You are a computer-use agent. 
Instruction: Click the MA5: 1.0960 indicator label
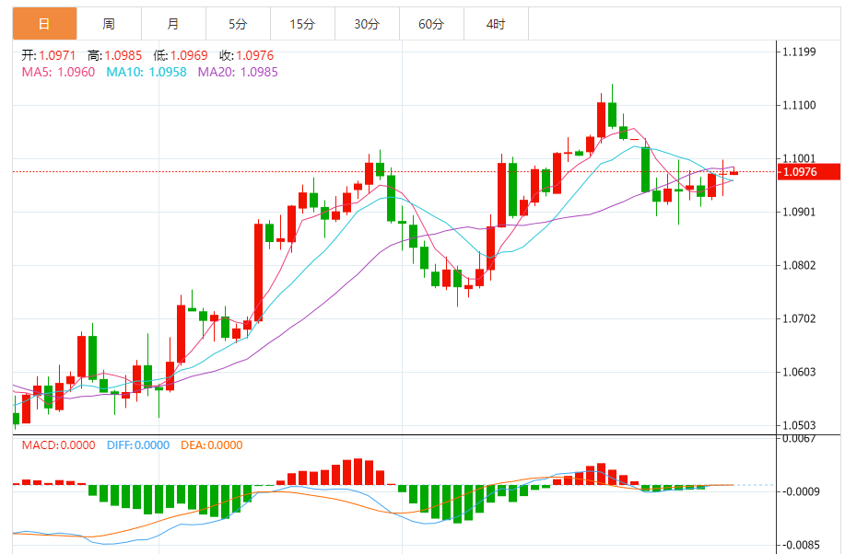tap(58, 72)
